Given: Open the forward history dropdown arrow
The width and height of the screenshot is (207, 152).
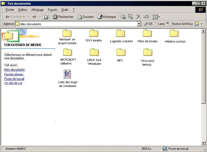Looking at the screenshot, I should tap(40, 17).
